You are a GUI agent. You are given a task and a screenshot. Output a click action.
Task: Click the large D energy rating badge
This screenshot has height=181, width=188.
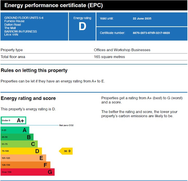pyautogui.click(x=82, y=26)
